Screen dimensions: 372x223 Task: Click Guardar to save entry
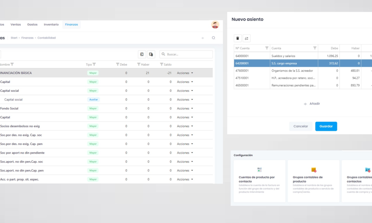pos(326,126)
